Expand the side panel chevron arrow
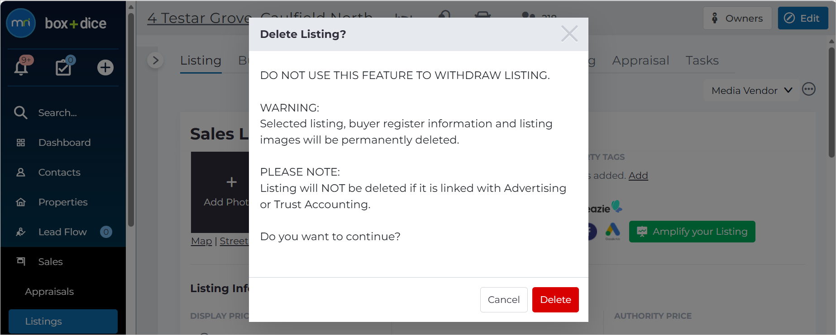 (155, 60)
